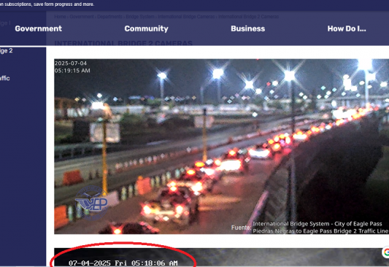Click the 05:19:15 AM timestamp overlay
Viewport: 389px width, 267px height.
coord(72,71)
